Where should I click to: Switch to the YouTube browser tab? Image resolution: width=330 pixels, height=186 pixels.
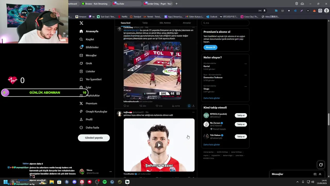click(x=126, y=4)
